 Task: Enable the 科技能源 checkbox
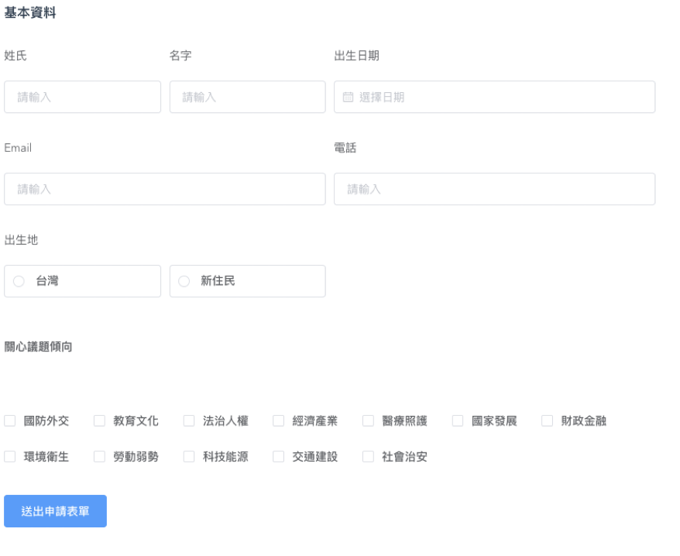click(x=189, y=456)
